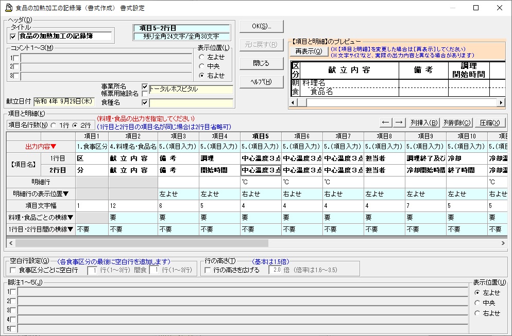Click 項目9 output content cell
This screenshot has height=336, width=512.
(x=425, y=147)
